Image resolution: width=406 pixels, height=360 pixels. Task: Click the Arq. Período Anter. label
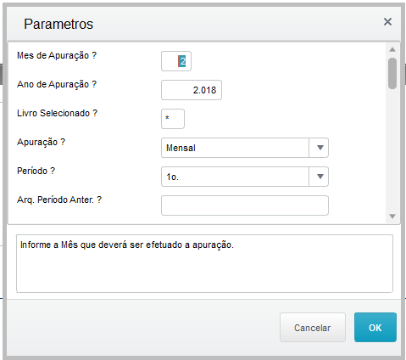59,200
